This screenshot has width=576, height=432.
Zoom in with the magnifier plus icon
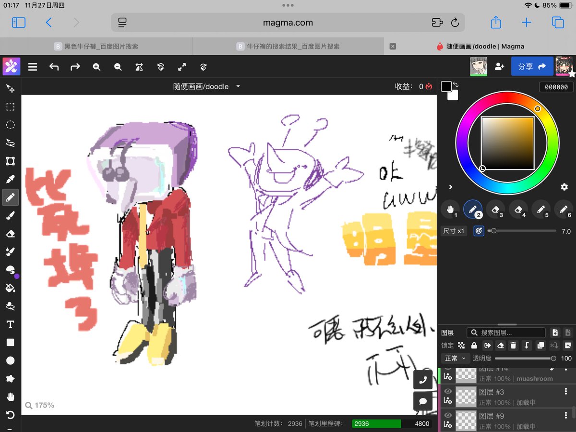96,67
